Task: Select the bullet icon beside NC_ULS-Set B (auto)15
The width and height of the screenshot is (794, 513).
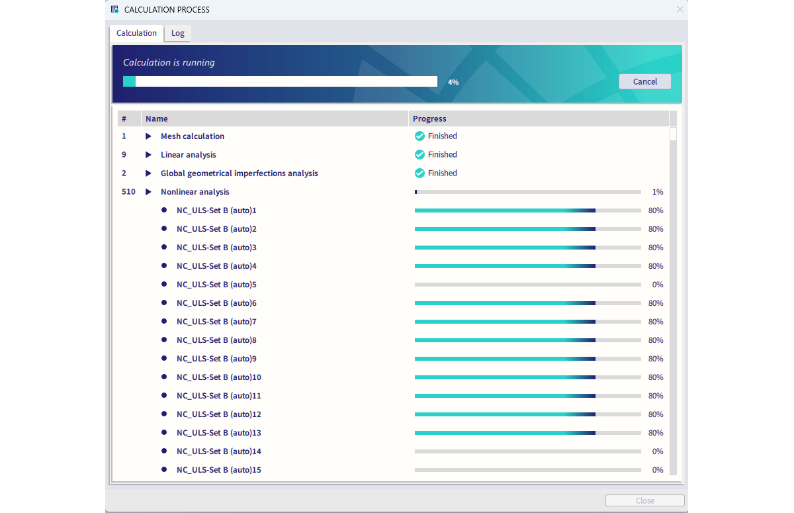Action: (x=163, y=469)
